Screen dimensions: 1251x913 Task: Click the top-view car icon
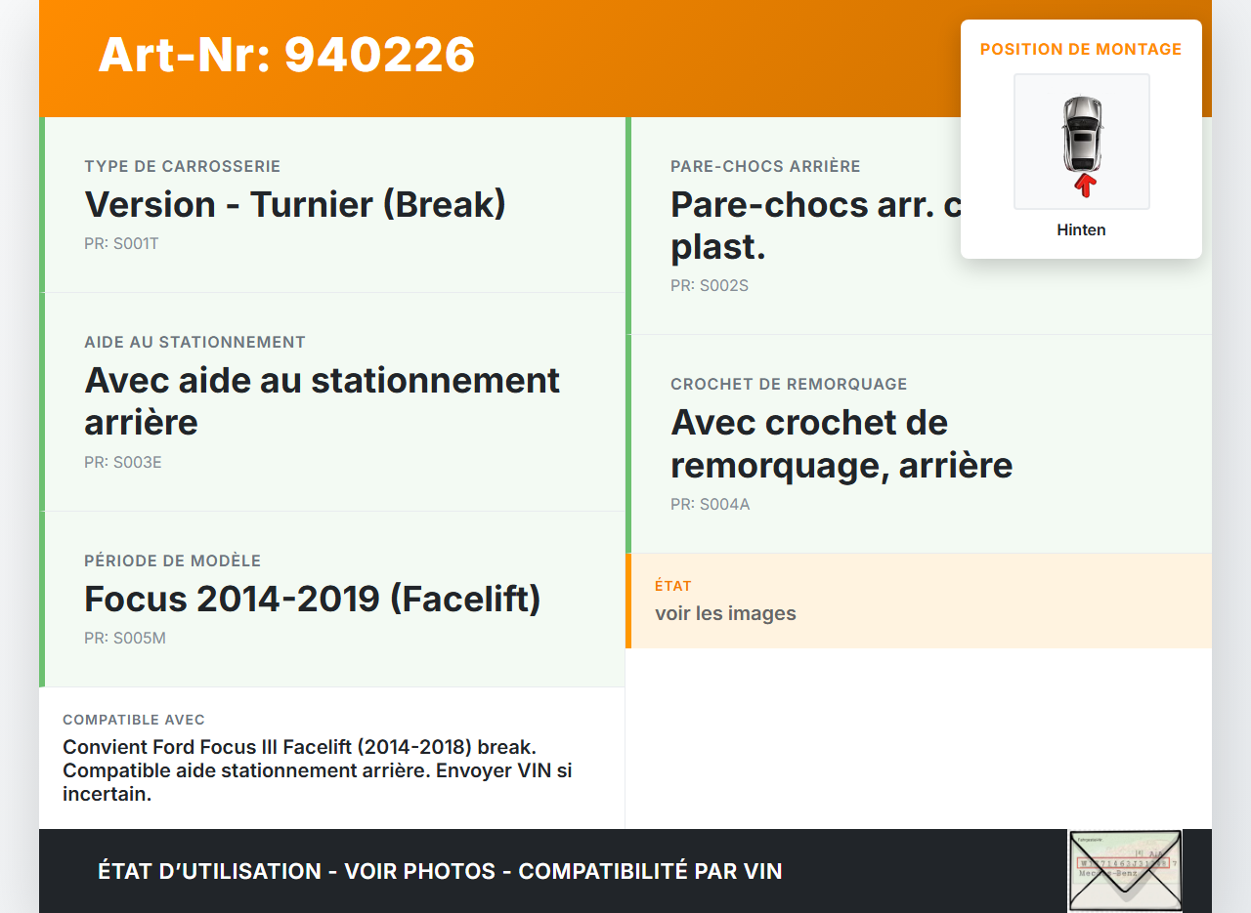[1081, 133]
